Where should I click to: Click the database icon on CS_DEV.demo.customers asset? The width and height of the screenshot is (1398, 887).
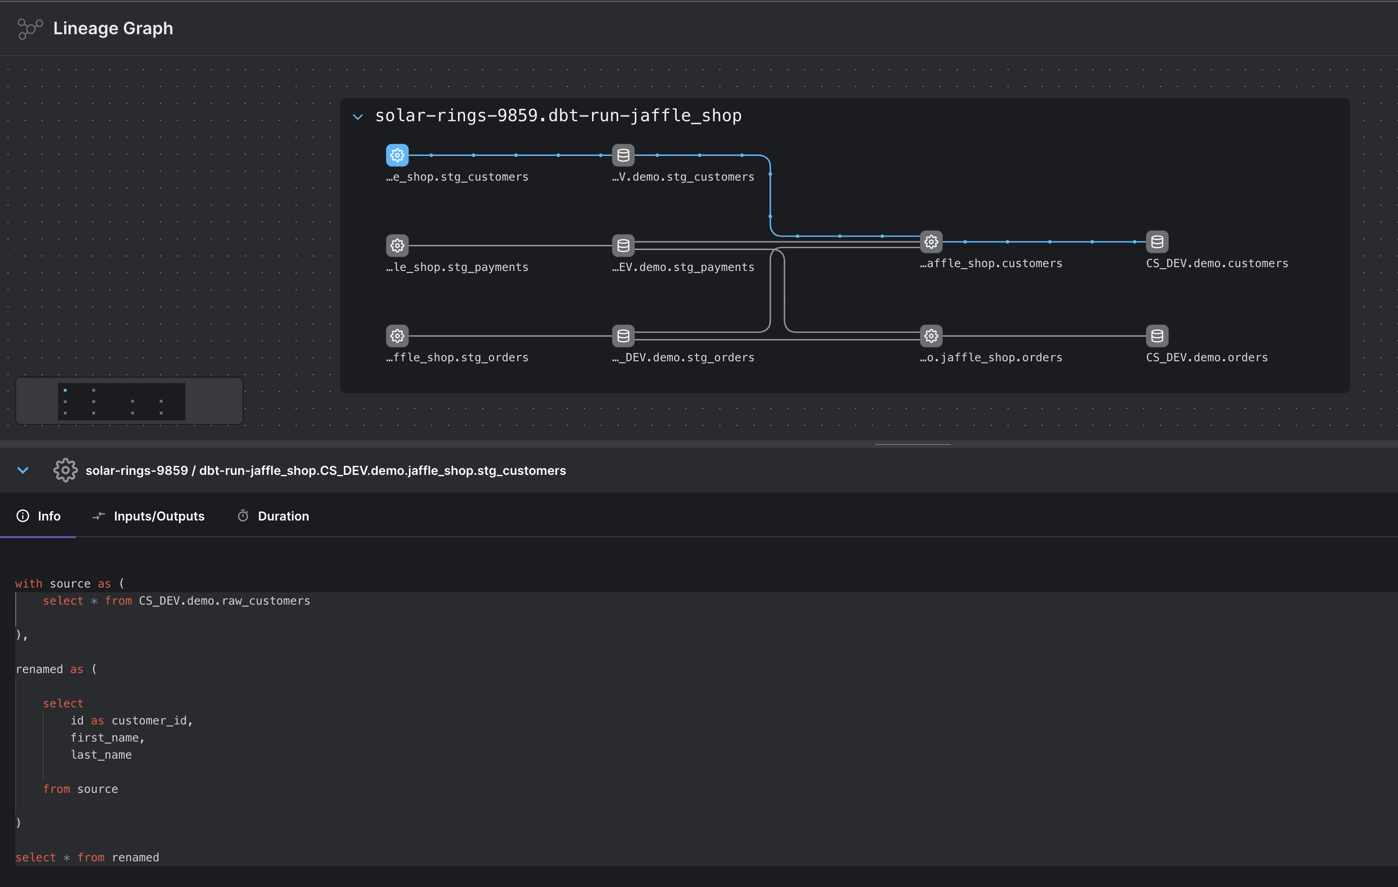(1156, 242)
